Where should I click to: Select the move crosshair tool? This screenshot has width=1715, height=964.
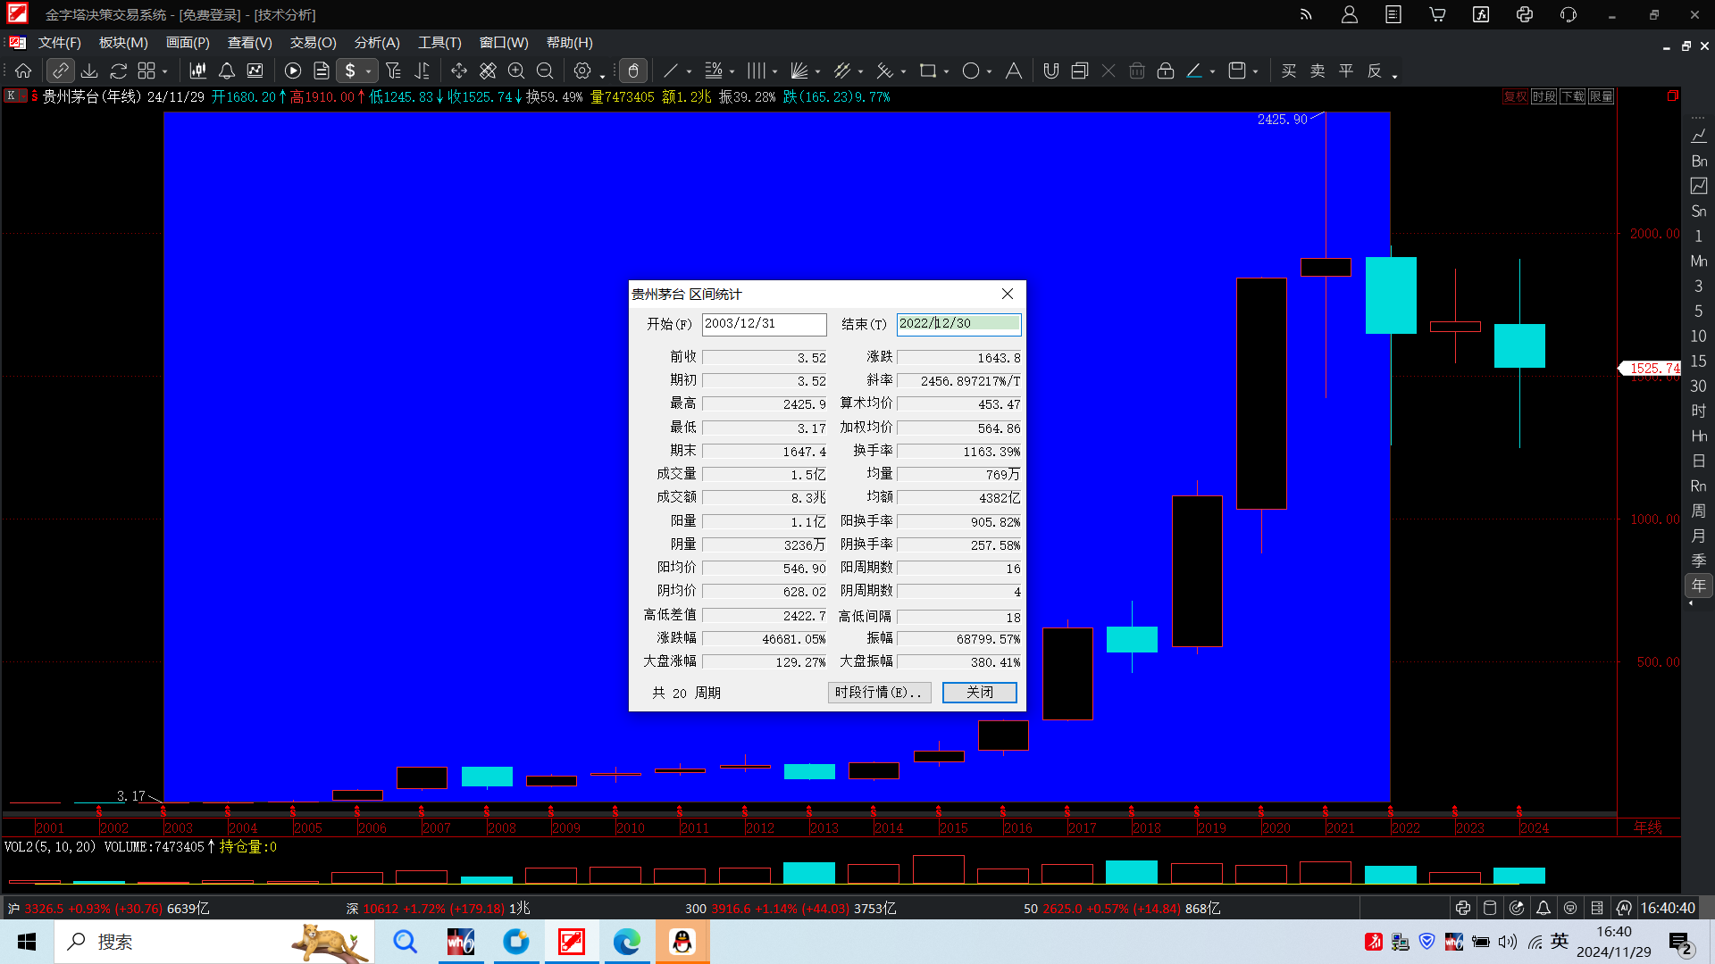point(459,71)
